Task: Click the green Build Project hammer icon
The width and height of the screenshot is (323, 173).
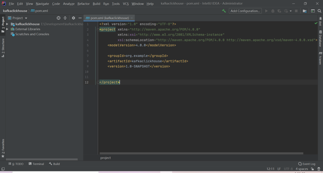Action: pos(224,11)
